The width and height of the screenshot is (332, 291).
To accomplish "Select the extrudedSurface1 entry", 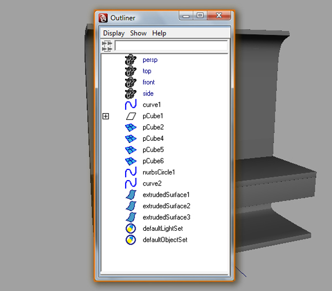I will (x=166, y=194).
